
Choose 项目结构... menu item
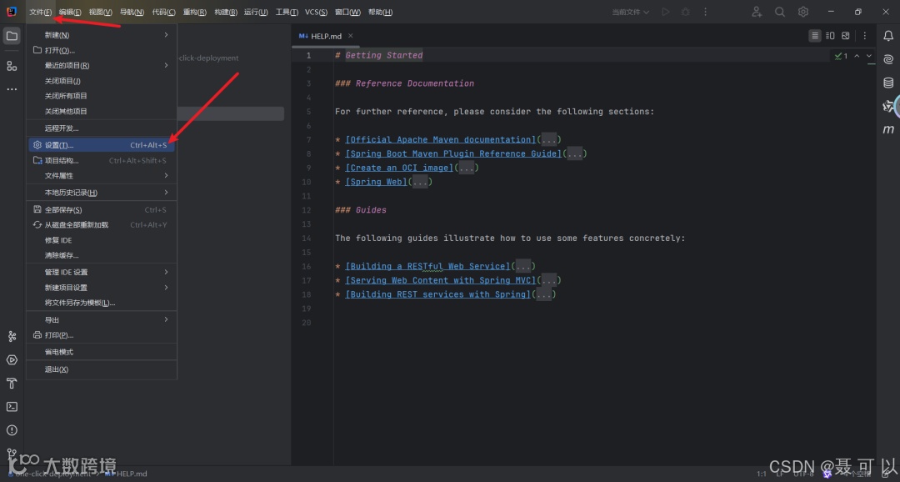click(x=102, y=161)
